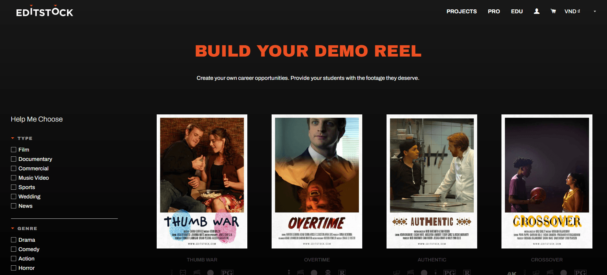Viewport: 607px width, 275px height.
Task: Select the Horror genre checkbox
Action: tap(14, 268)
